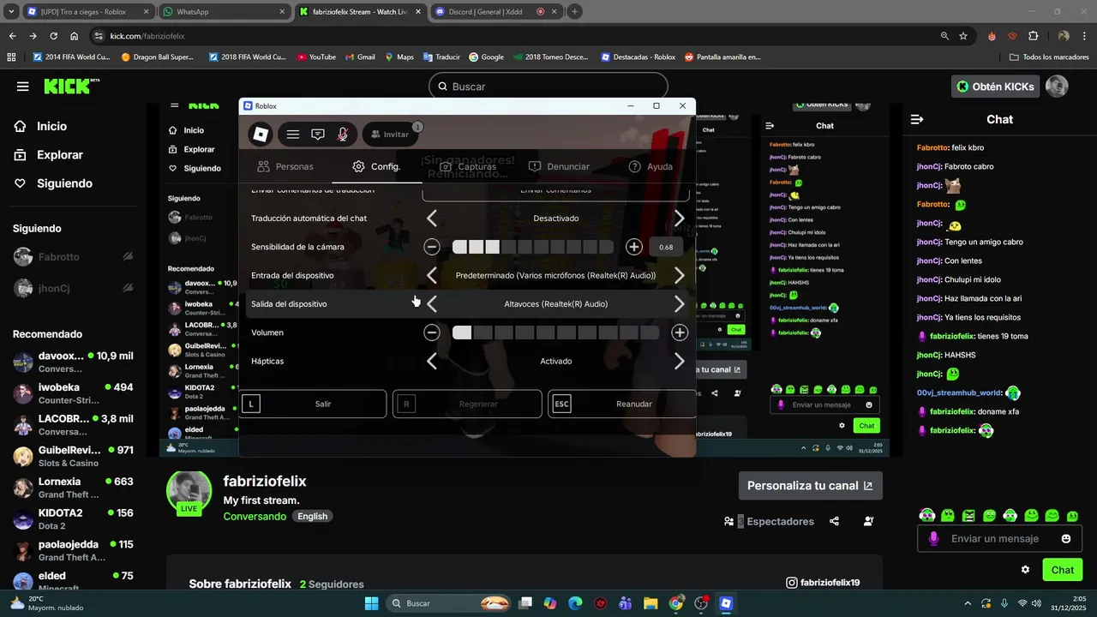Click the Reanudar button in Roblox
This screenshot has width=1097, height=617.
(x=621, y=404)
